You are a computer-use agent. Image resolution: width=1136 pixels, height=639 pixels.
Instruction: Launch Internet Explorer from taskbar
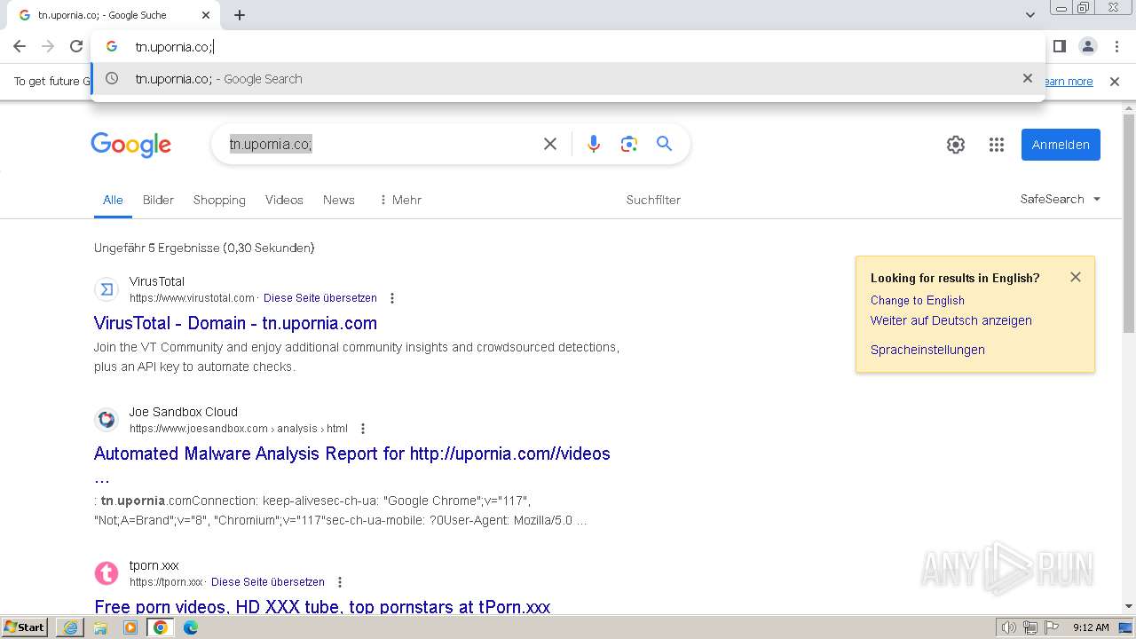pyautogui.click(x=70, y=627)
